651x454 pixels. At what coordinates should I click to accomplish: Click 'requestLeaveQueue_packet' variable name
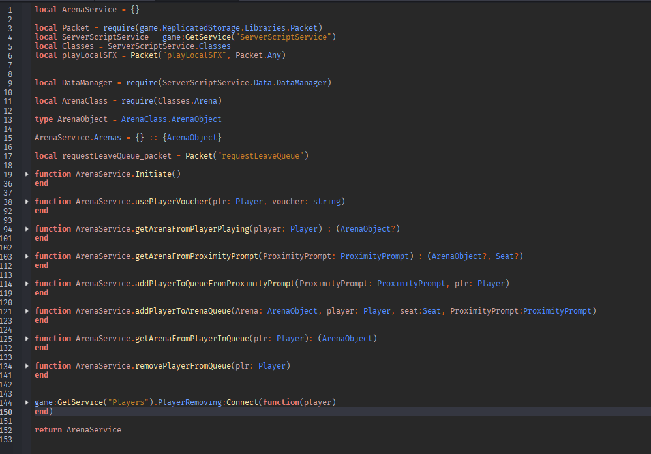[x=117, y=156]
